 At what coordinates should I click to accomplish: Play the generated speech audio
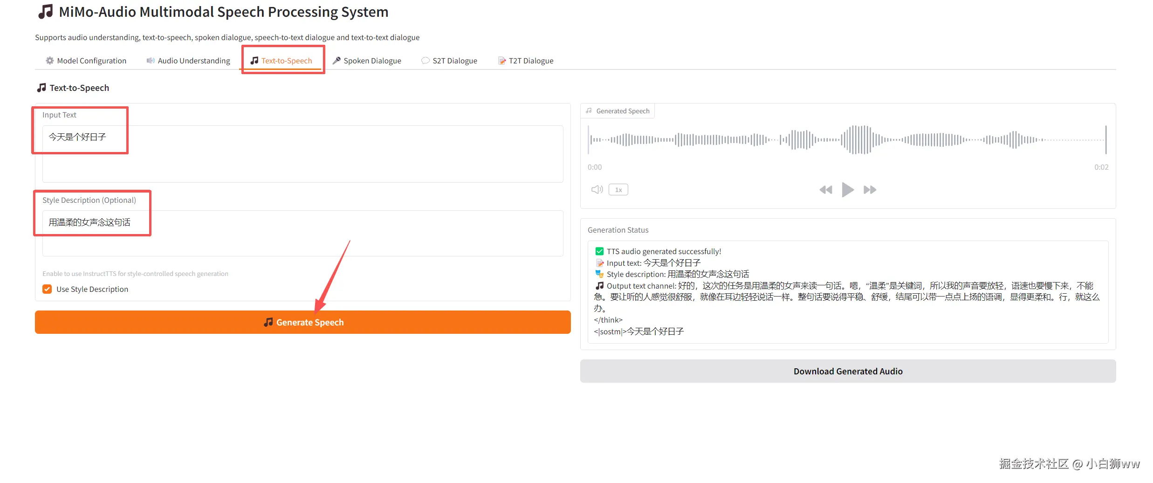848,190
